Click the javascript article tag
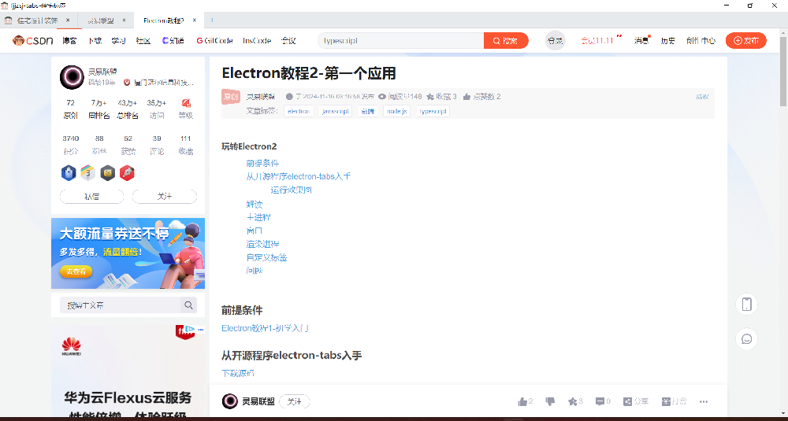 tap(336, 111)
